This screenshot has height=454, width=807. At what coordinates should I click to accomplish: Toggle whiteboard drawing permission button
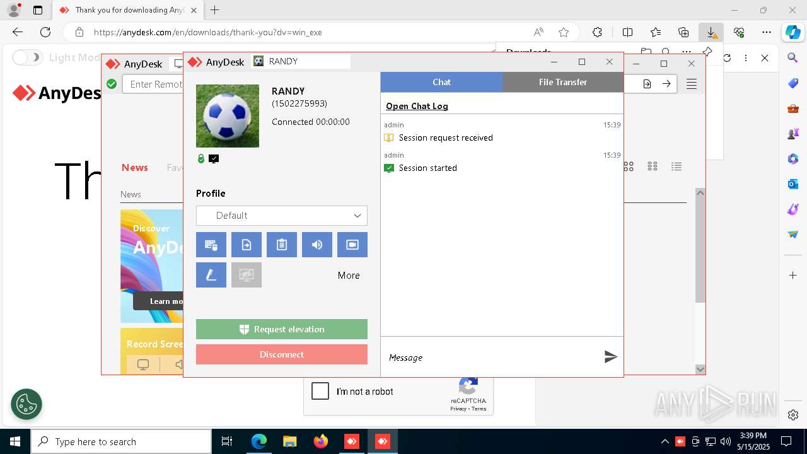tap(211, 275)
